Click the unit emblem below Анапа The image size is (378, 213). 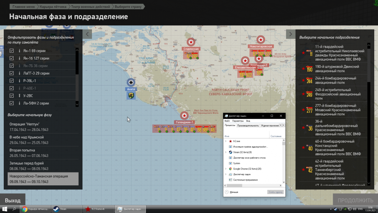click(131, 95)
